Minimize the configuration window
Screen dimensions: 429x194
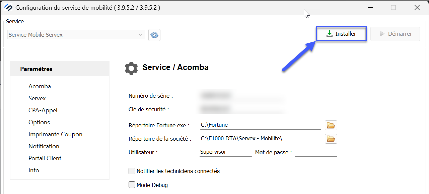tap(370, 7)
